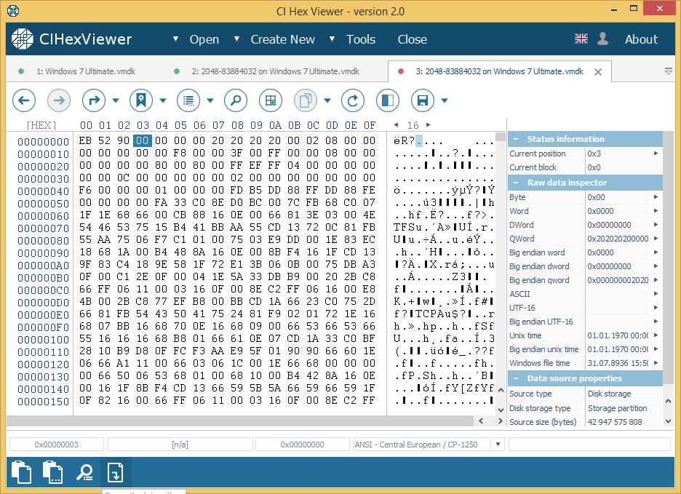Open the Tools menu
The width and height of the screenshot is (681, 494).
tap(360, 39)
